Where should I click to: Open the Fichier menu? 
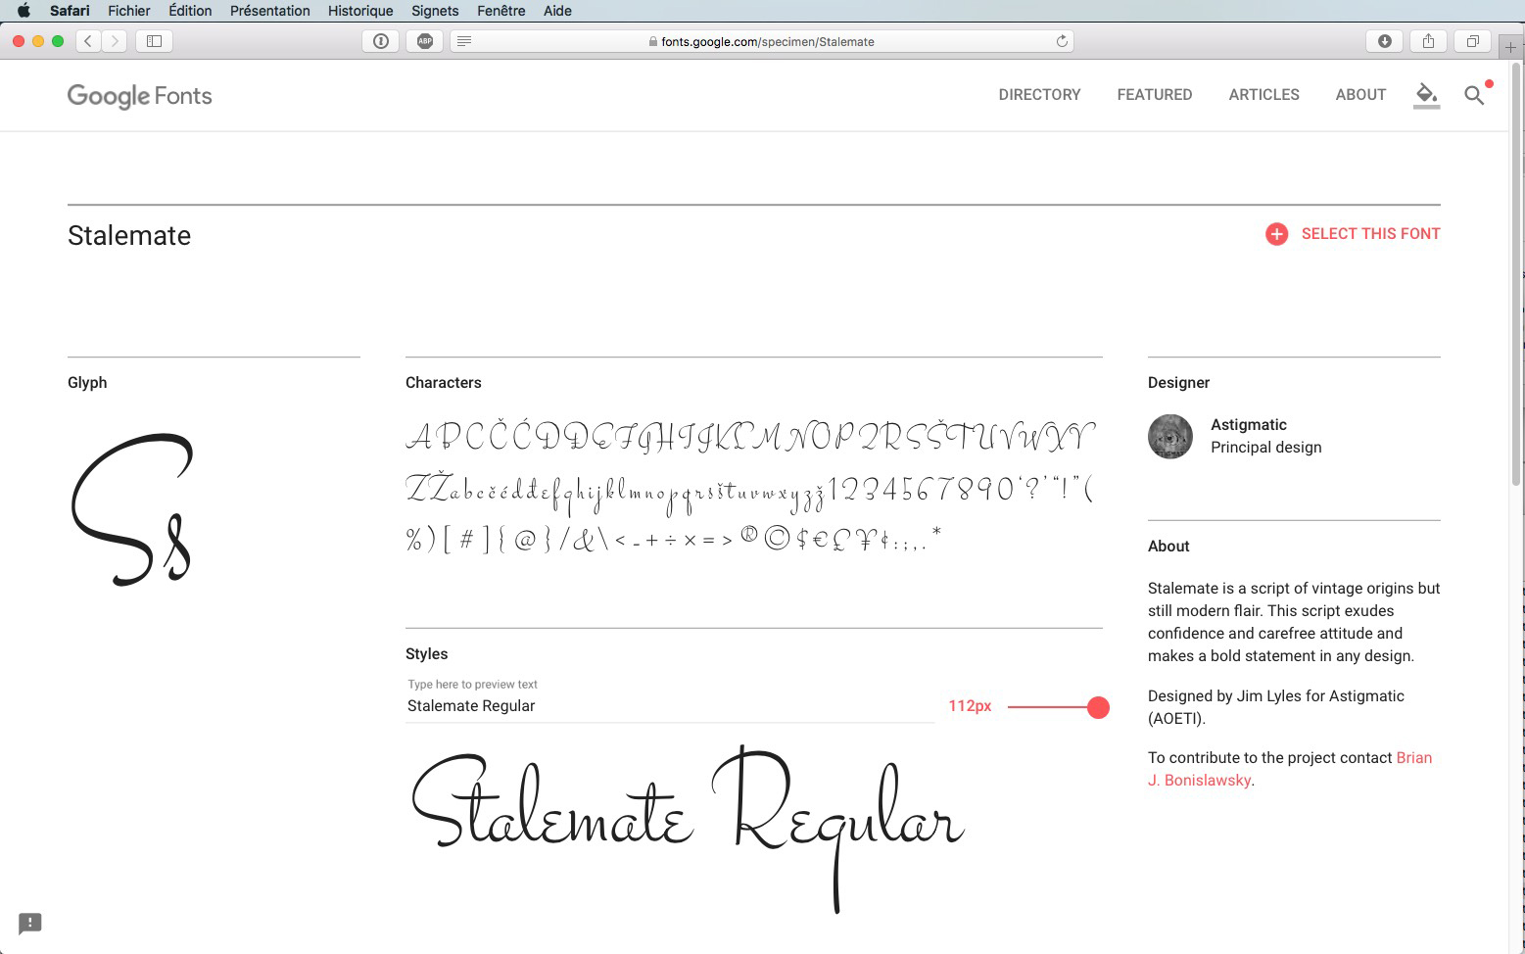click(x=129, y=11)
